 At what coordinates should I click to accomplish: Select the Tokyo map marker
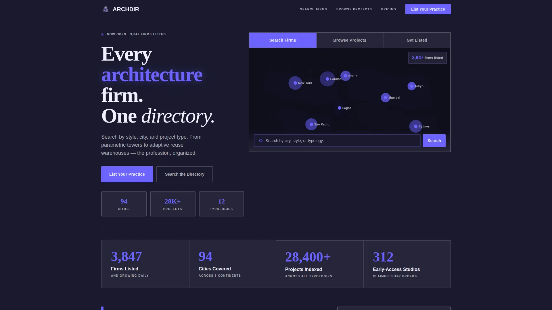[x=412, y=86]
